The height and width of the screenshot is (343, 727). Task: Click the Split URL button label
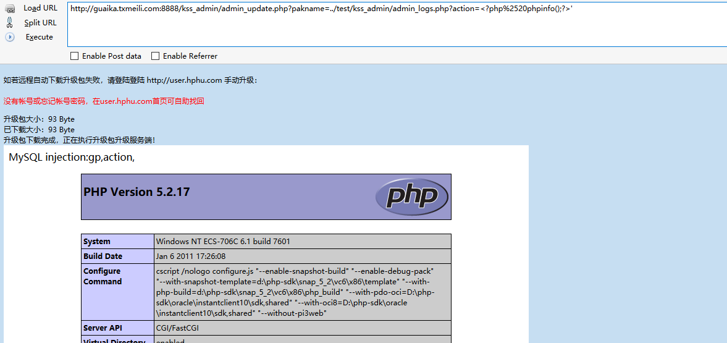(40, 23)
